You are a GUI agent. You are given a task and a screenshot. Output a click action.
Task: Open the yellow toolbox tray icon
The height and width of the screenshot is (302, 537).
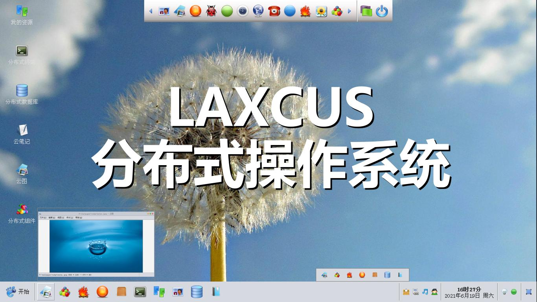click(x=406, y=292)
